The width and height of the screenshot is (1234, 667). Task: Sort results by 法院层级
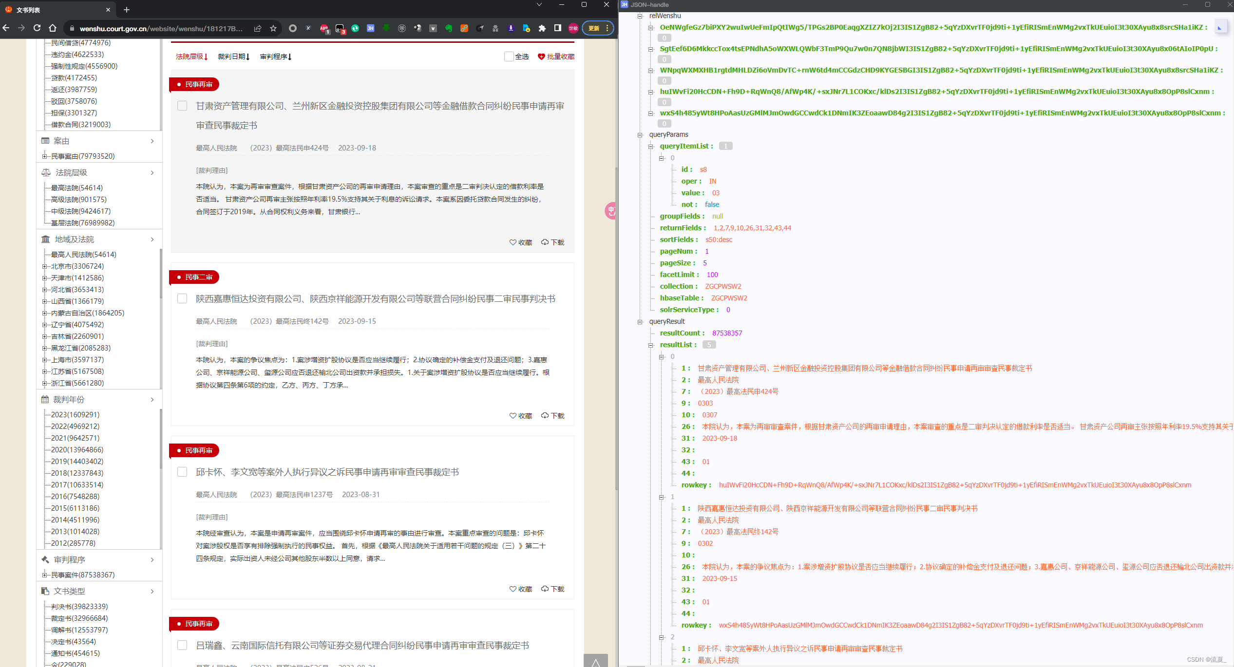(191, 56)
